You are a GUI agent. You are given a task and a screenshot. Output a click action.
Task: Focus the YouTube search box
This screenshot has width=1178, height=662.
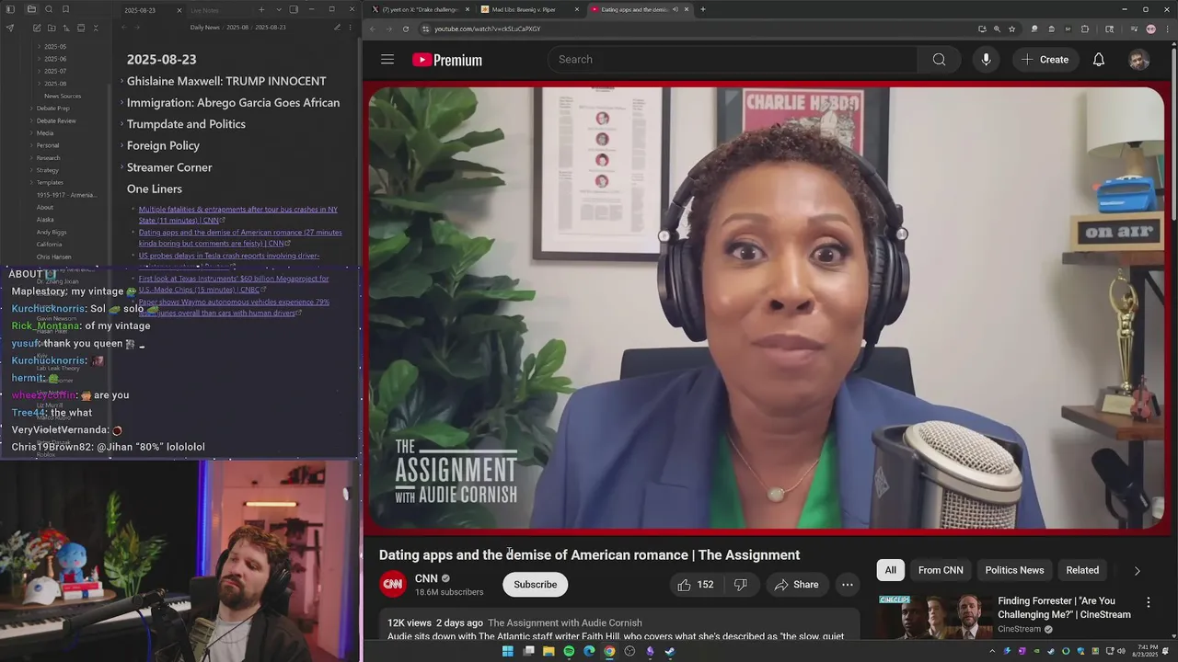pyautogui.click(x=733, y=60)
